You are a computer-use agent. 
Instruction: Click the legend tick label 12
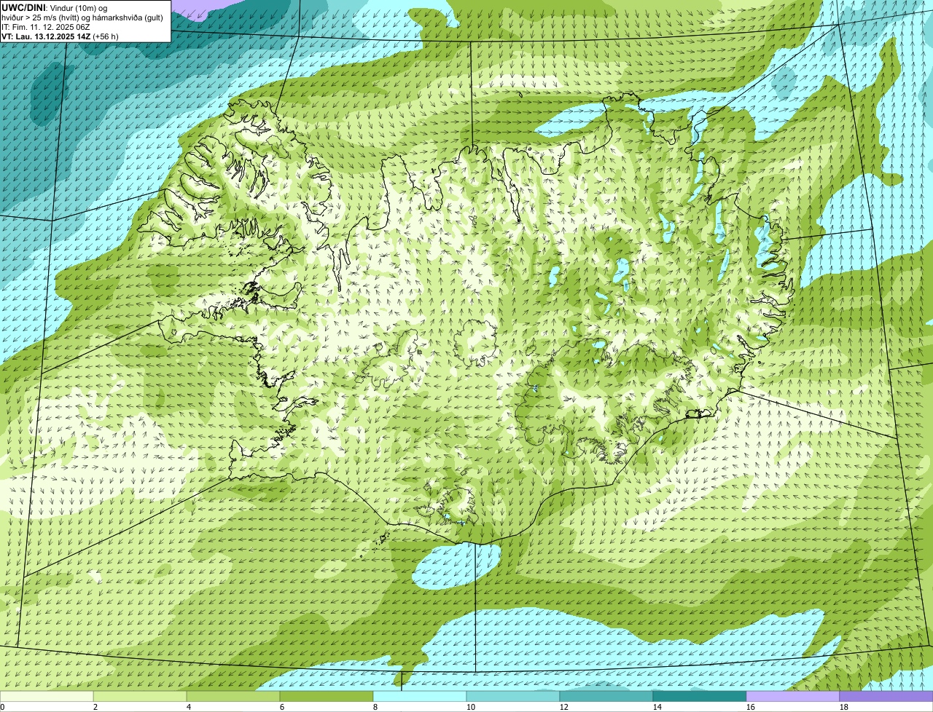(x=563, y=707)
